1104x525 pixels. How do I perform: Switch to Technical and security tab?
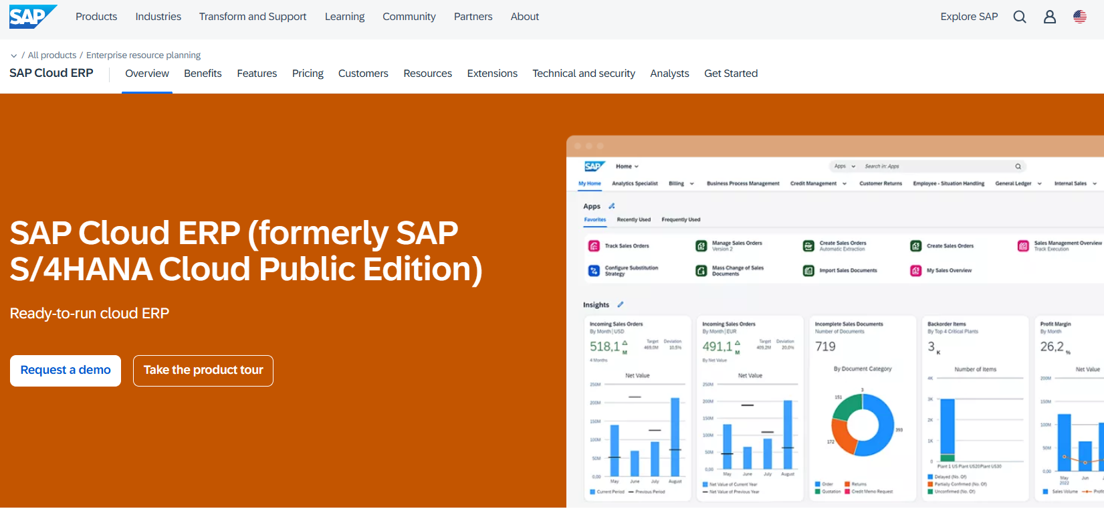584,74
